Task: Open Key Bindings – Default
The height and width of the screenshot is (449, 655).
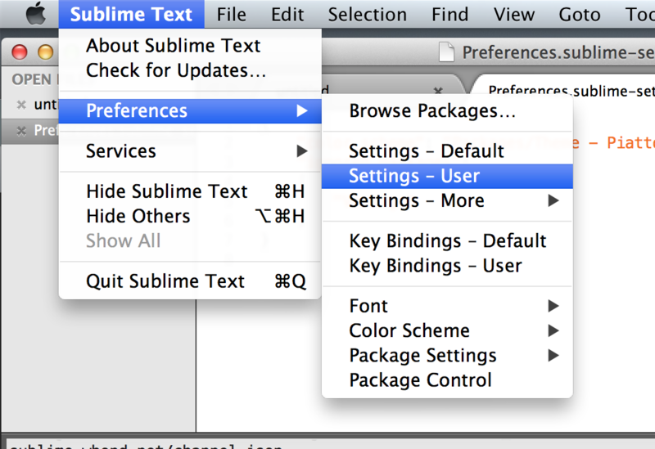Action: [x=447, y=240]
